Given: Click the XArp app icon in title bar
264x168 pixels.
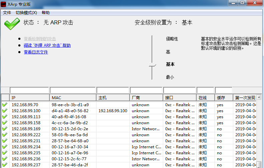Looking at the screenshot, I should pos(3,4).
